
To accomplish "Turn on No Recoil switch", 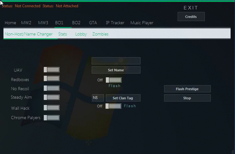I will coord(52,88).
